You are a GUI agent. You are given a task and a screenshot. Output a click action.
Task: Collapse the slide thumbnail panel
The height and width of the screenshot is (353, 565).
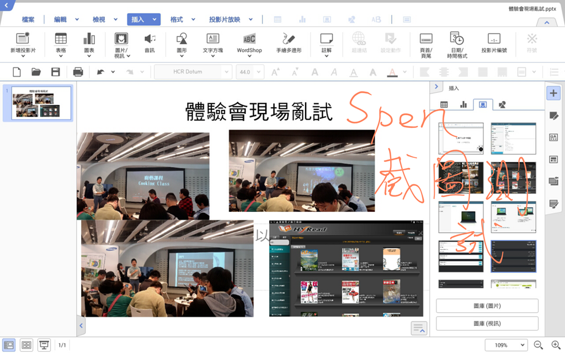pyautogui.click(x=81, y=325)
